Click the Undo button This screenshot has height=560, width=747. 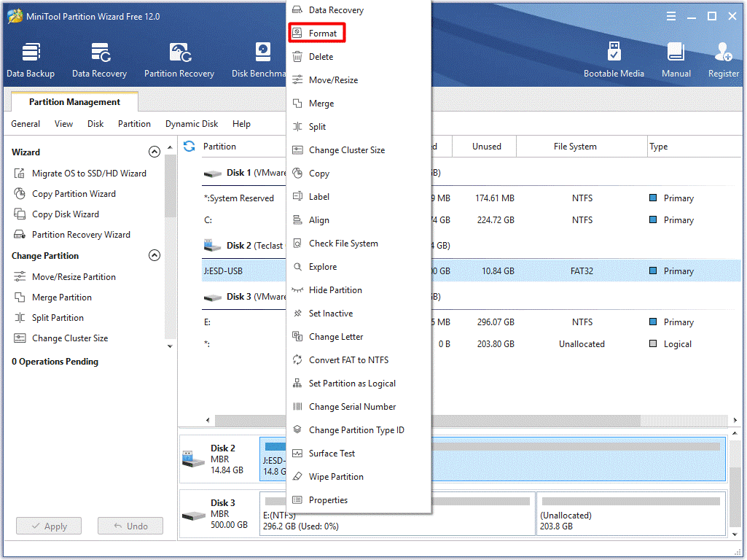pyautogui.click(x=130, y=526)
